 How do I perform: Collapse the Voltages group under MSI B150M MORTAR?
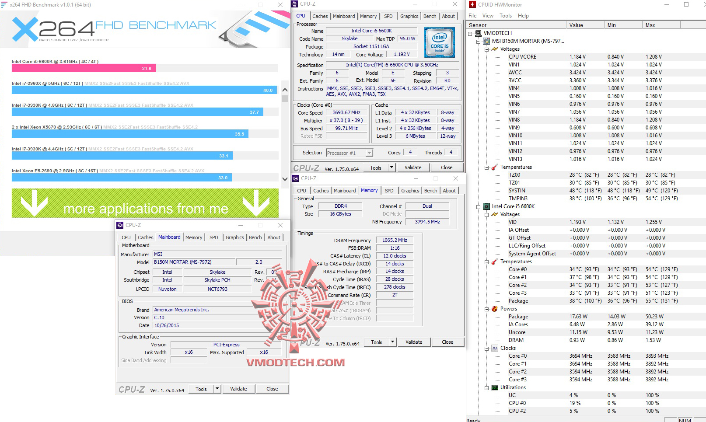coord(486,49)
